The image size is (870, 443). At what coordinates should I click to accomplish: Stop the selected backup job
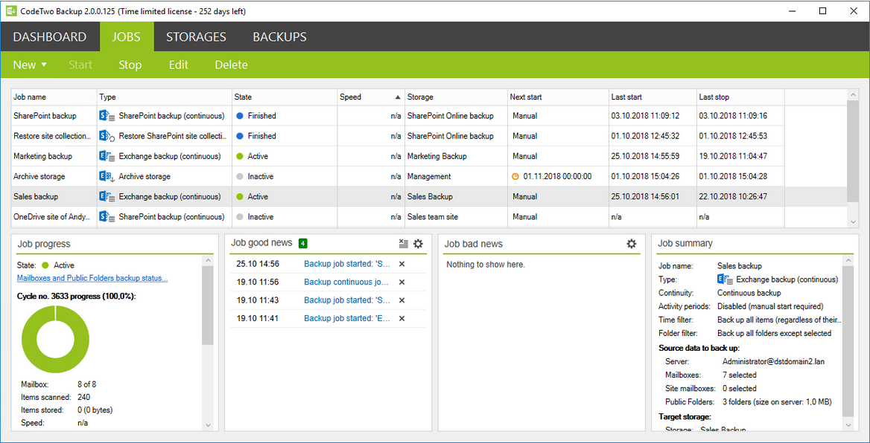coord(130,65)
